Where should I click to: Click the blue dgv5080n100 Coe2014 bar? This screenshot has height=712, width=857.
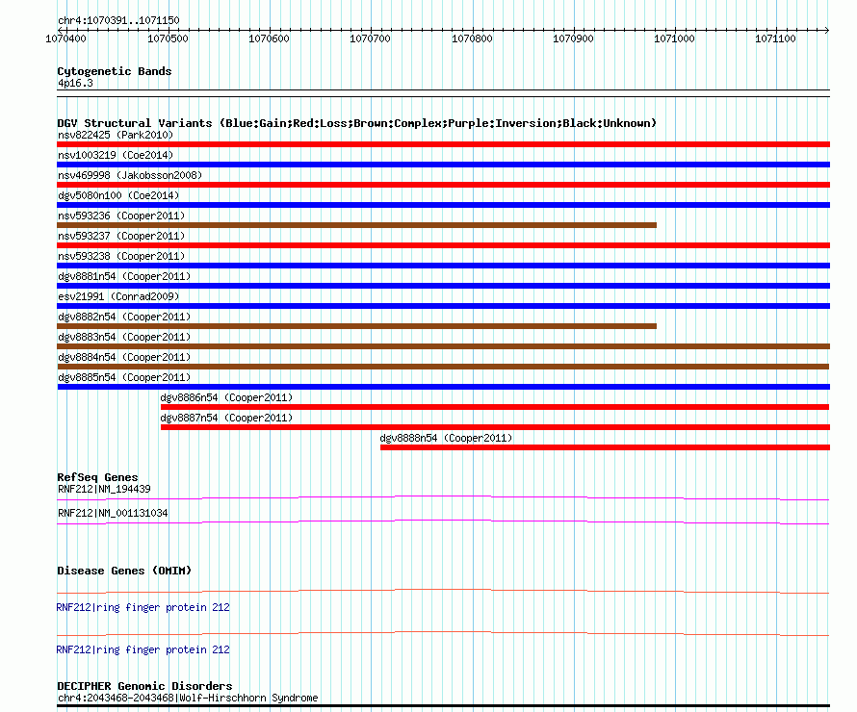[443, 205]
